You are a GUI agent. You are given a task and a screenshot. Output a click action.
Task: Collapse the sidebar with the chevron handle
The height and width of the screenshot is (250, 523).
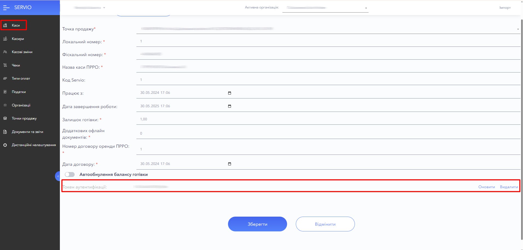[58, 176]
